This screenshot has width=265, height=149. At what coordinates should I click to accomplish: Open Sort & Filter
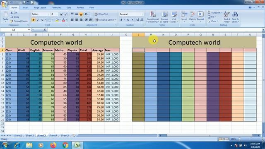pyautogui.click(x=227, y=17)
